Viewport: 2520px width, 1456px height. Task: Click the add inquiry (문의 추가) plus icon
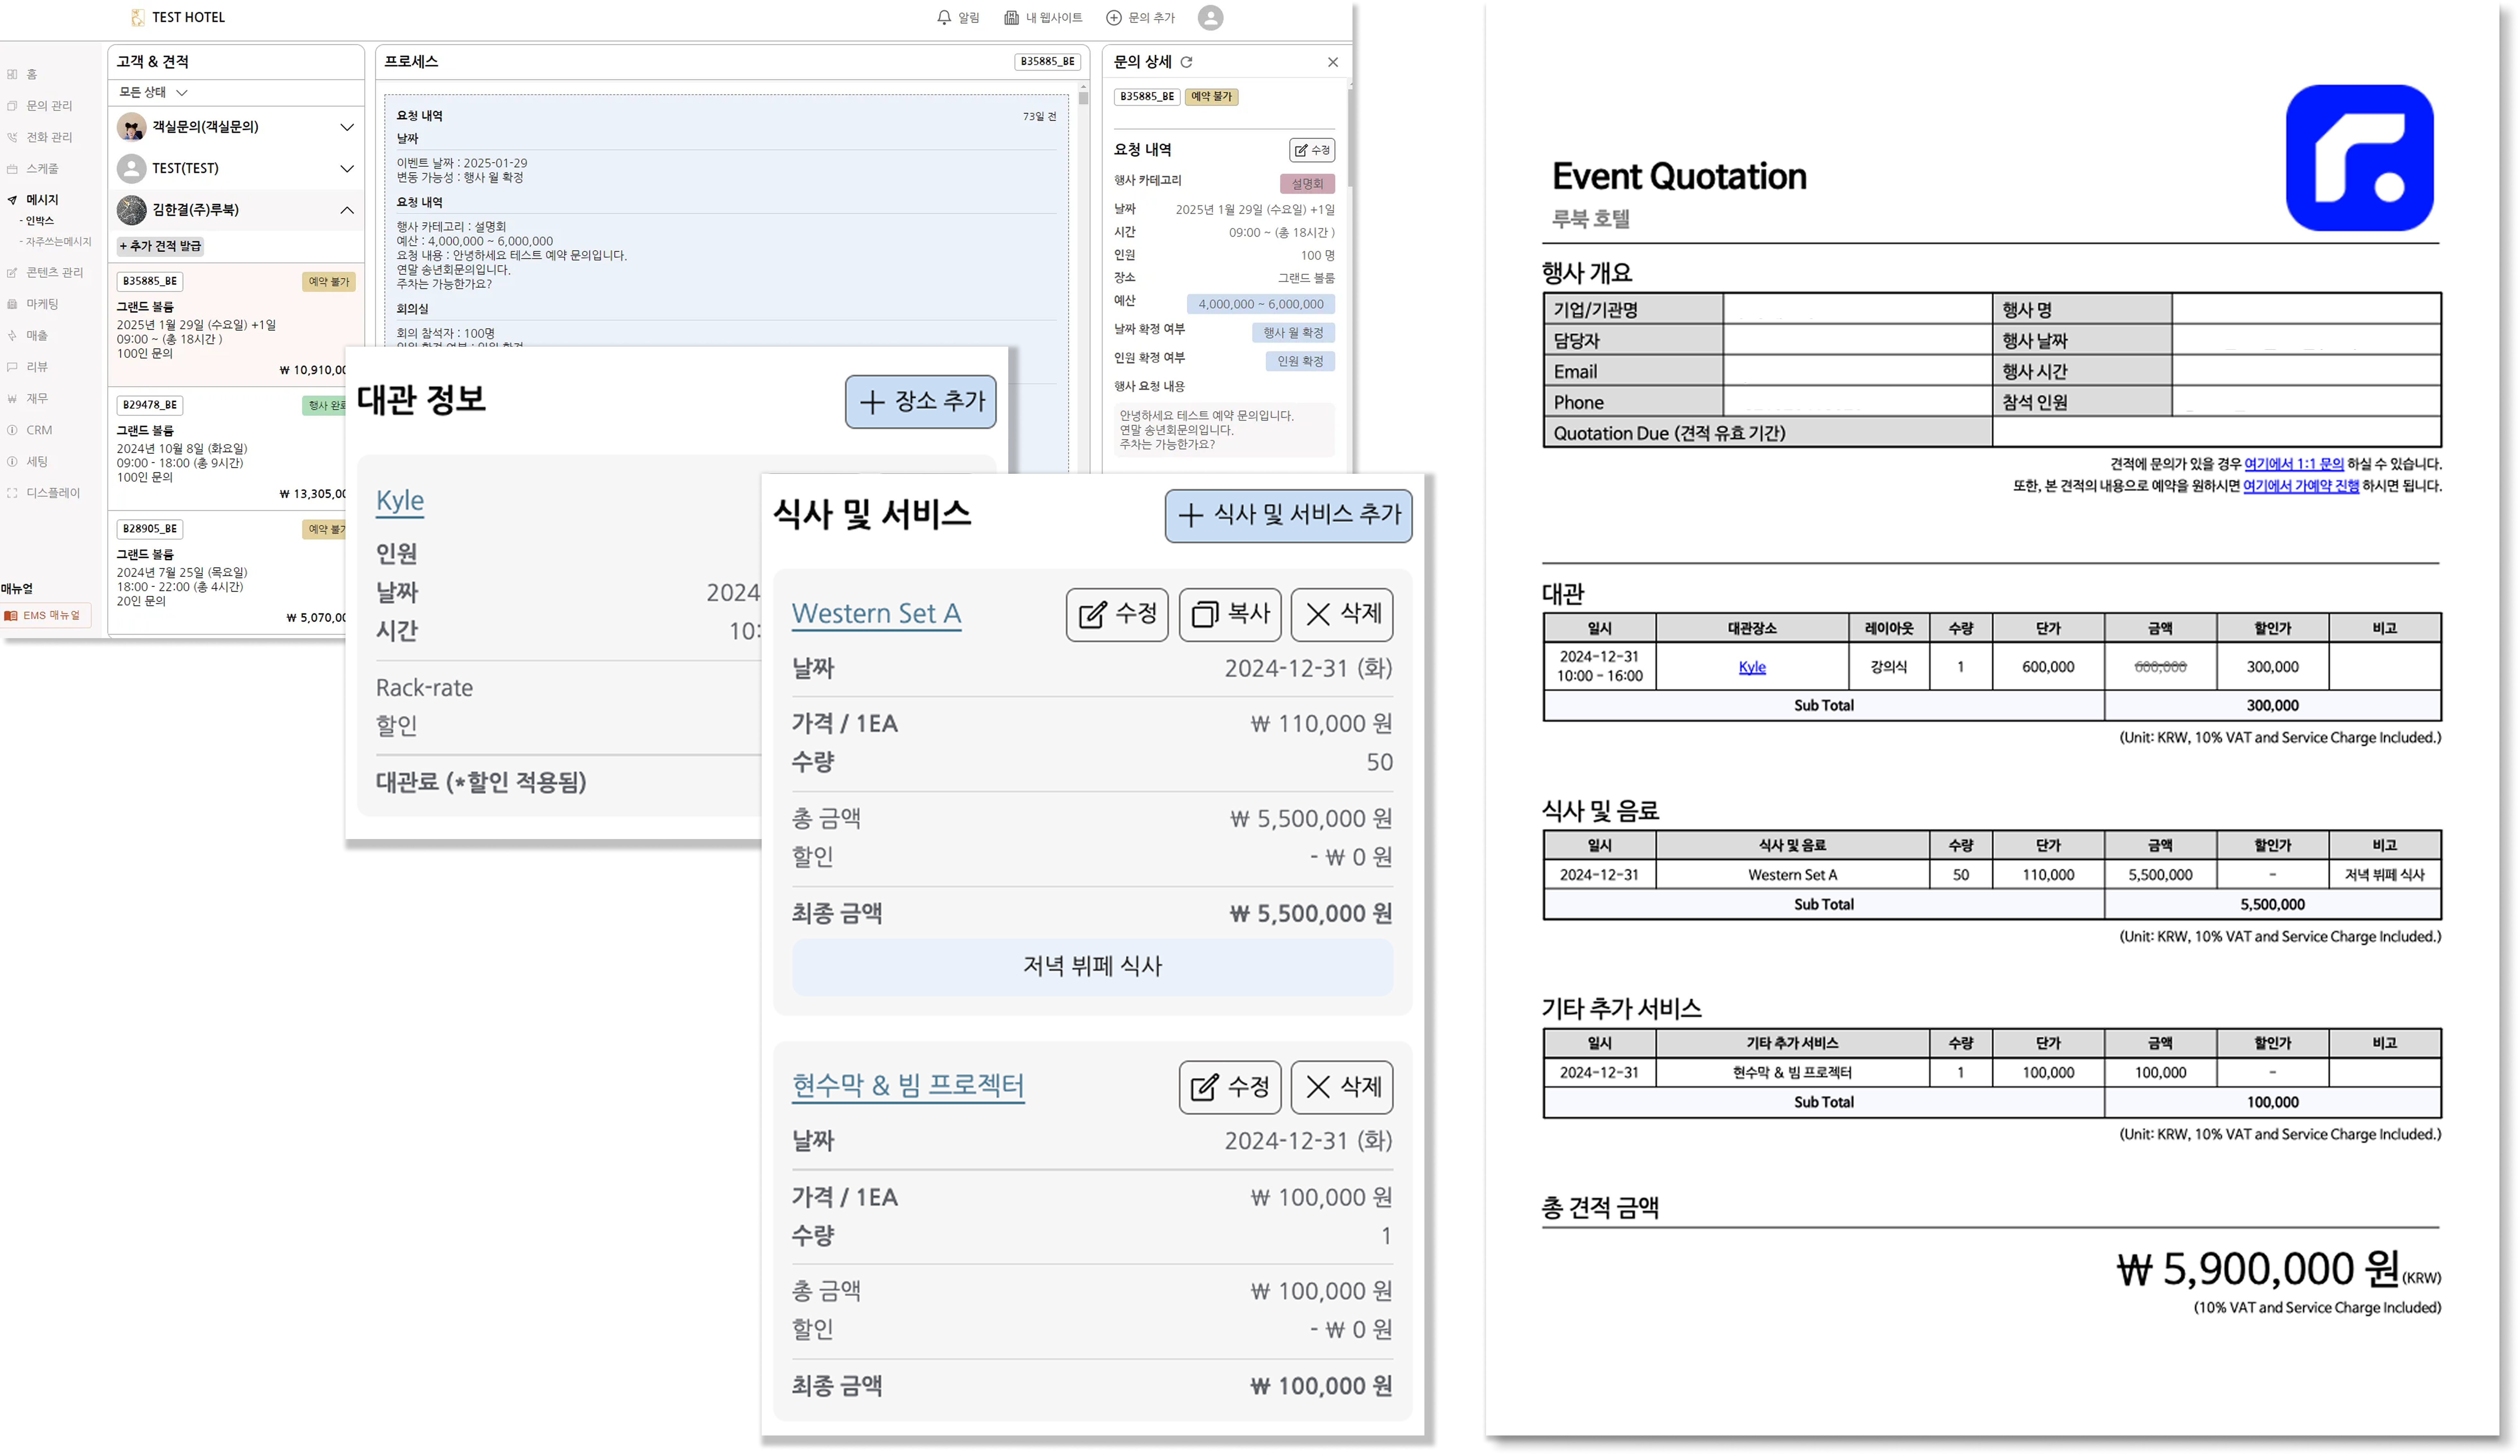click(1114, 18)
